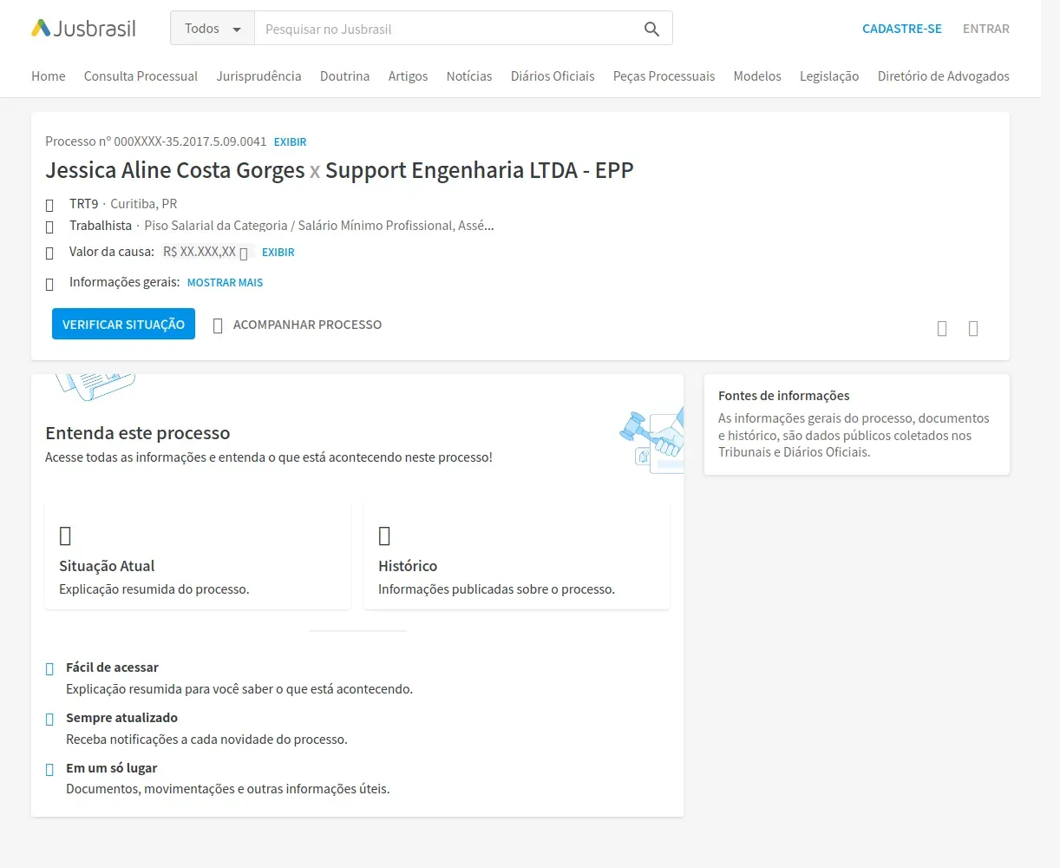Click the icon left of the rightmost header icon

[x=942, y=328]
